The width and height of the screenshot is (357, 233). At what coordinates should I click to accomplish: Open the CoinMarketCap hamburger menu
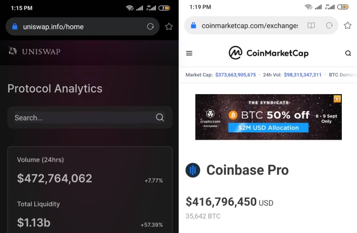coord(189,53)
